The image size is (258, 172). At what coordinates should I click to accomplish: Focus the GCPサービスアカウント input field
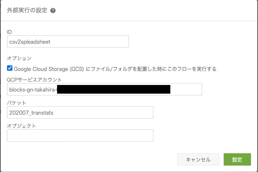tap(105, 89)
